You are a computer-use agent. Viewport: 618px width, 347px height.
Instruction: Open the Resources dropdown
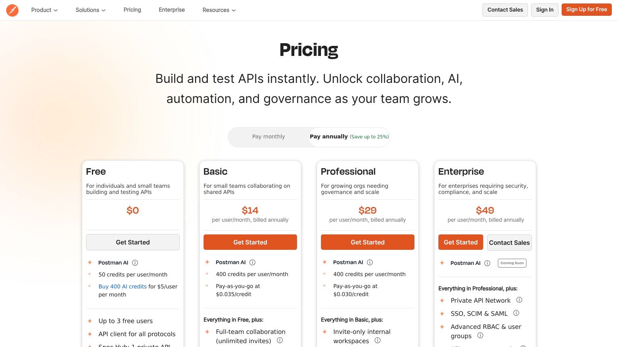click(219, 10)
